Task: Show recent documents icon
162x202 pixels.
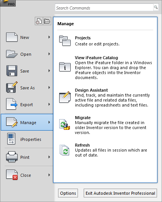Action: 39,21
